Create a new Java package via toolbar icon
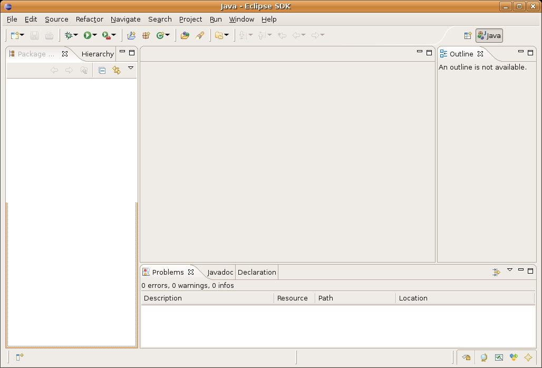The image size is (542, 368). tap(146, 35)
